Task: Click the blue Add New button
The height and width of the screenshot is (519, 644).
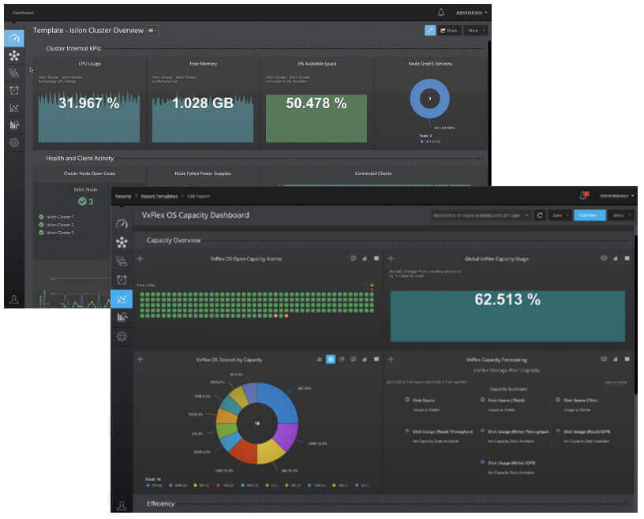Action: click(590, 215)
